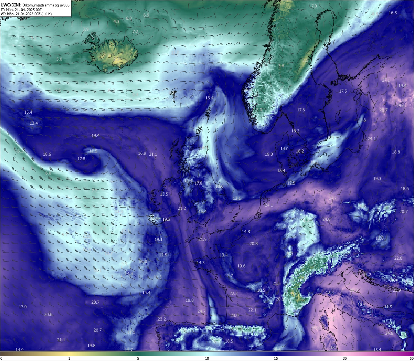
Task: Select the 'IT: Mán. 21. 04. 2025 00Z' line
Action: 20,10
